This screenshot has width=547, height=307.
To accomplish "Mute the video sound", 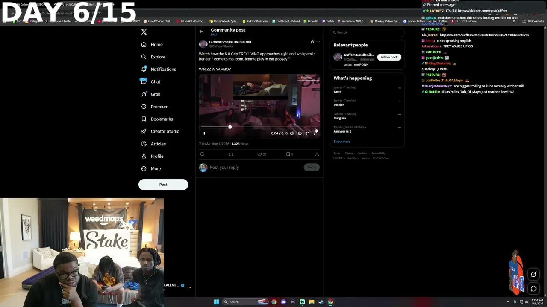I will click(x=292, y=133).
